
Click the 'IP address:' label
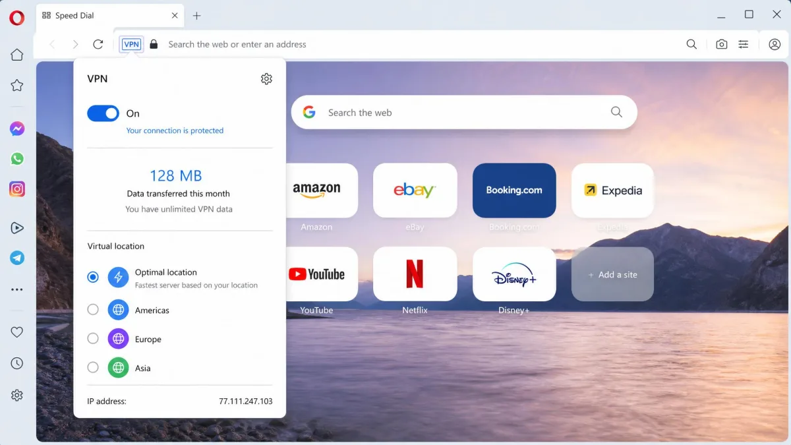pos(107,401)
